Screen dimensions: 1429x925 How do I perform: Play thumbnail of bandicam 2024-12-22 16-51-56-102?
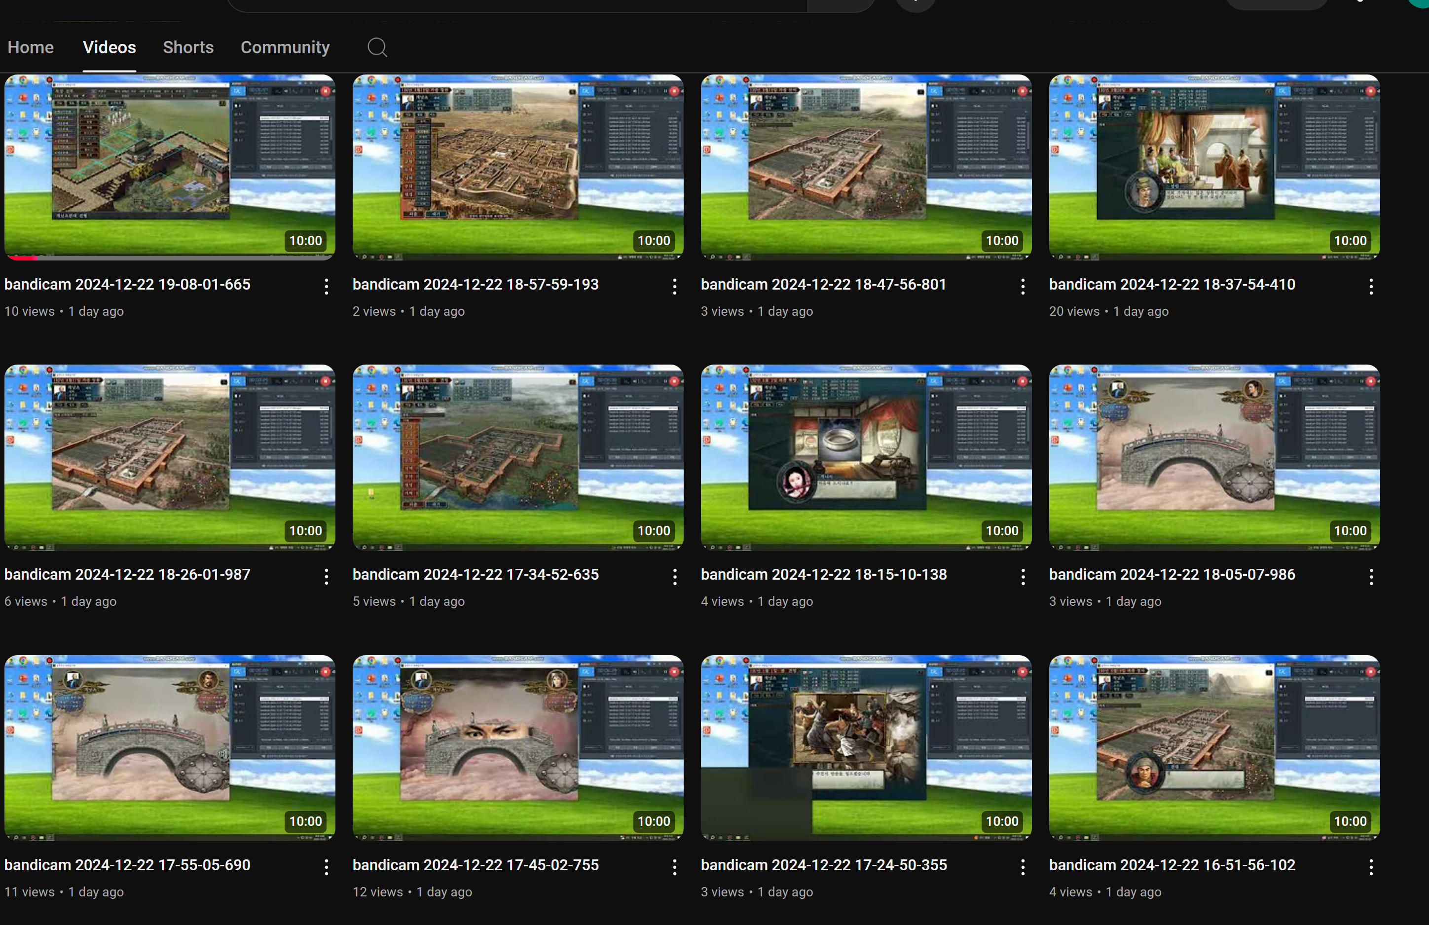coord(1214,748)
